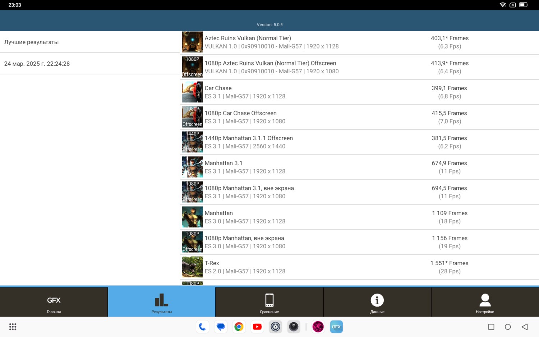
Task: Tap the Back triangle navigation button
Action: point(525,327)
